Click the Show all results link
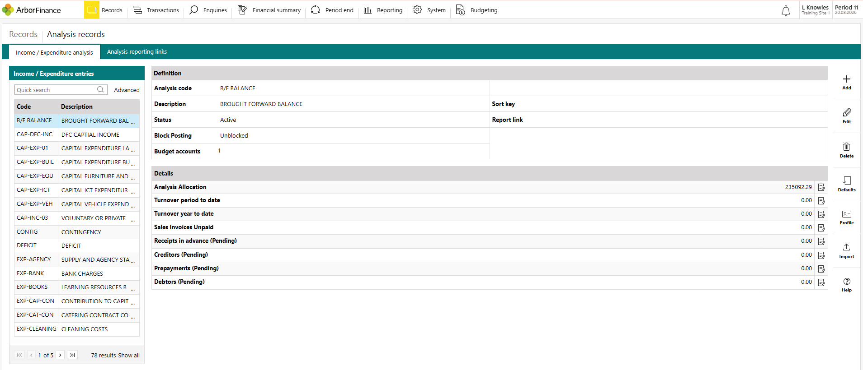863x370 pixels. 129,356
